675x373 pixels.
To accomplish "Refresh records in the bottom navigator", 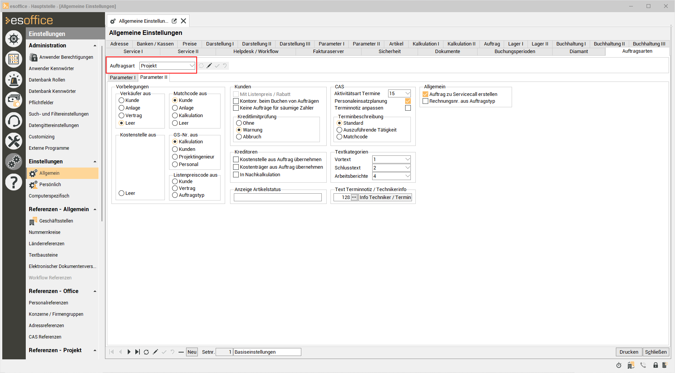I will 146,352.
